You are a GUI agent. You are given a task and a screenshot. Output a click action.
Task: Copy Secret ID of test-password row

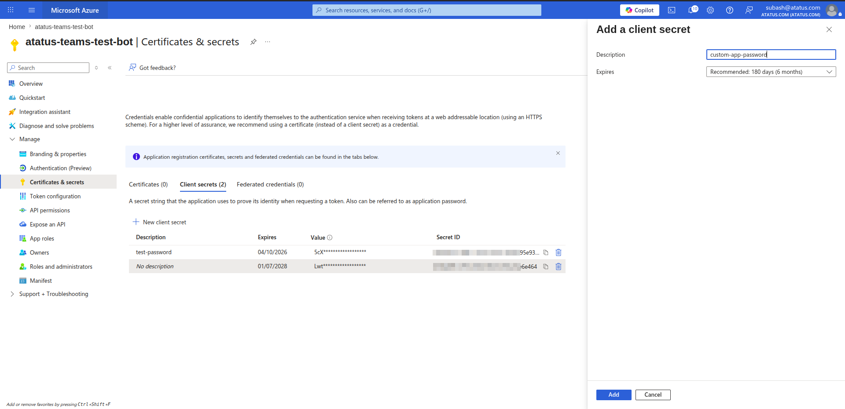coord(546,252)
